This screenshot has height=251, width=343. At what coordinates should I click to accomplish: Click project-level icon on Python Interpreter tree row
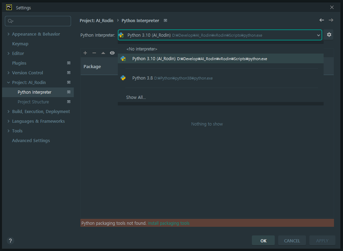[x=69, y=92]
